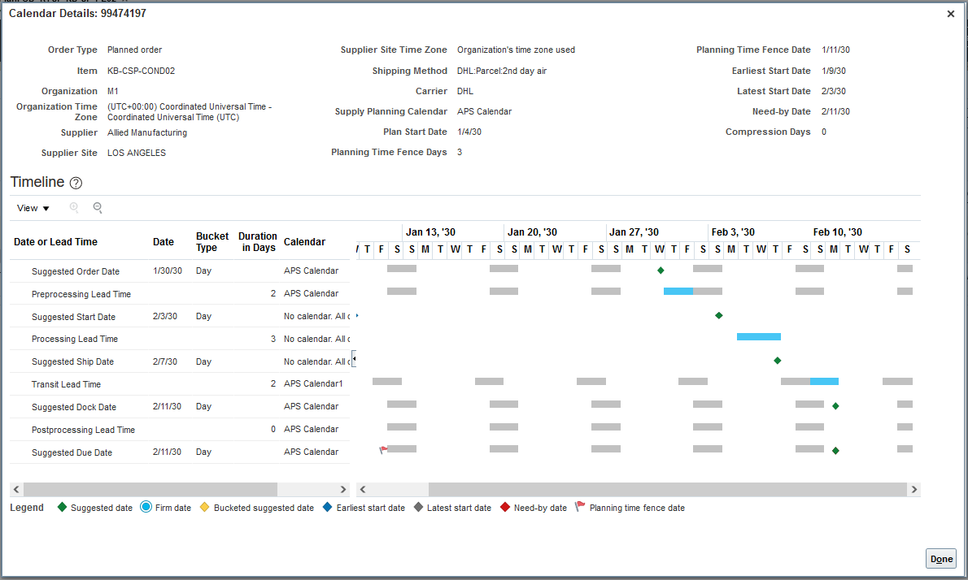968x580 pixels.
Task: Click the Processing Lead Time blue bar
Action: 759,336
